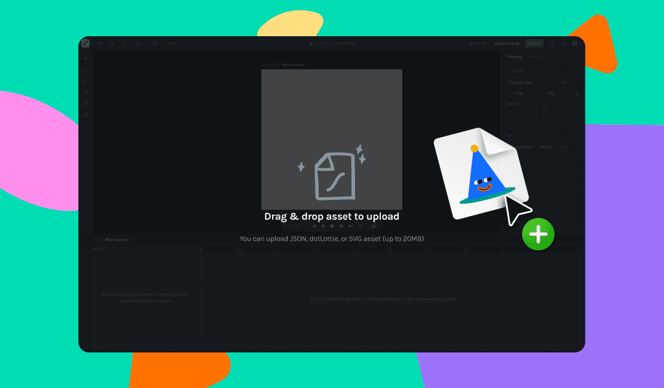Select the Hand tool in the top toolbar
Viewport: 664px width, 388px height.
[x=154, y=43]
